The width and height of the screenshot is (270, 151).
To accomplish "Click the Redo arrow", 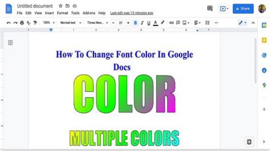I will (15, 23).
